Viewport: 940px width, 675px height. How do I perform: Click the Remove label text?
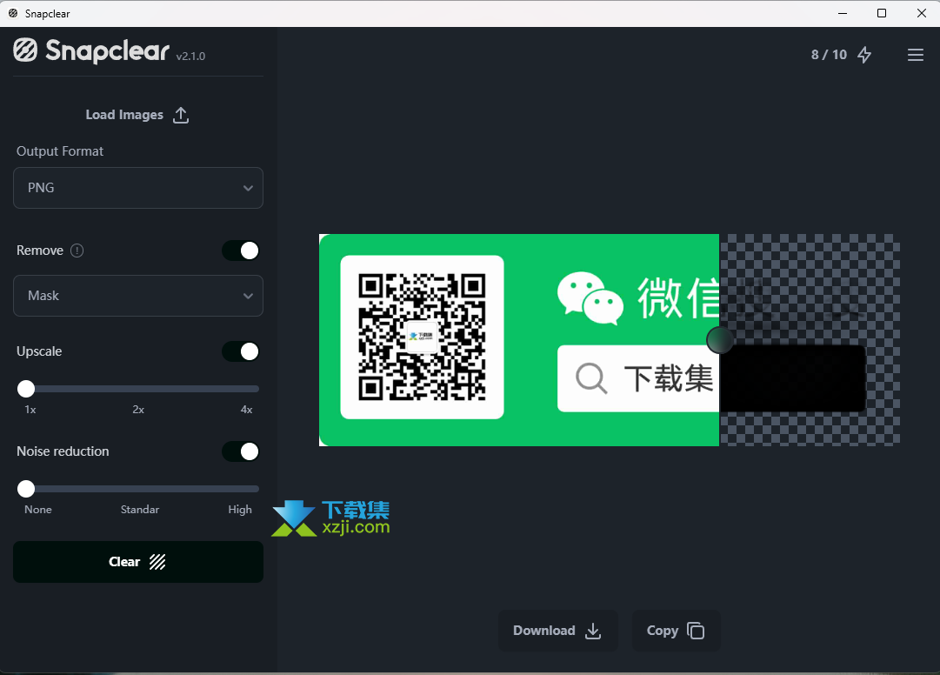(40, 251)
